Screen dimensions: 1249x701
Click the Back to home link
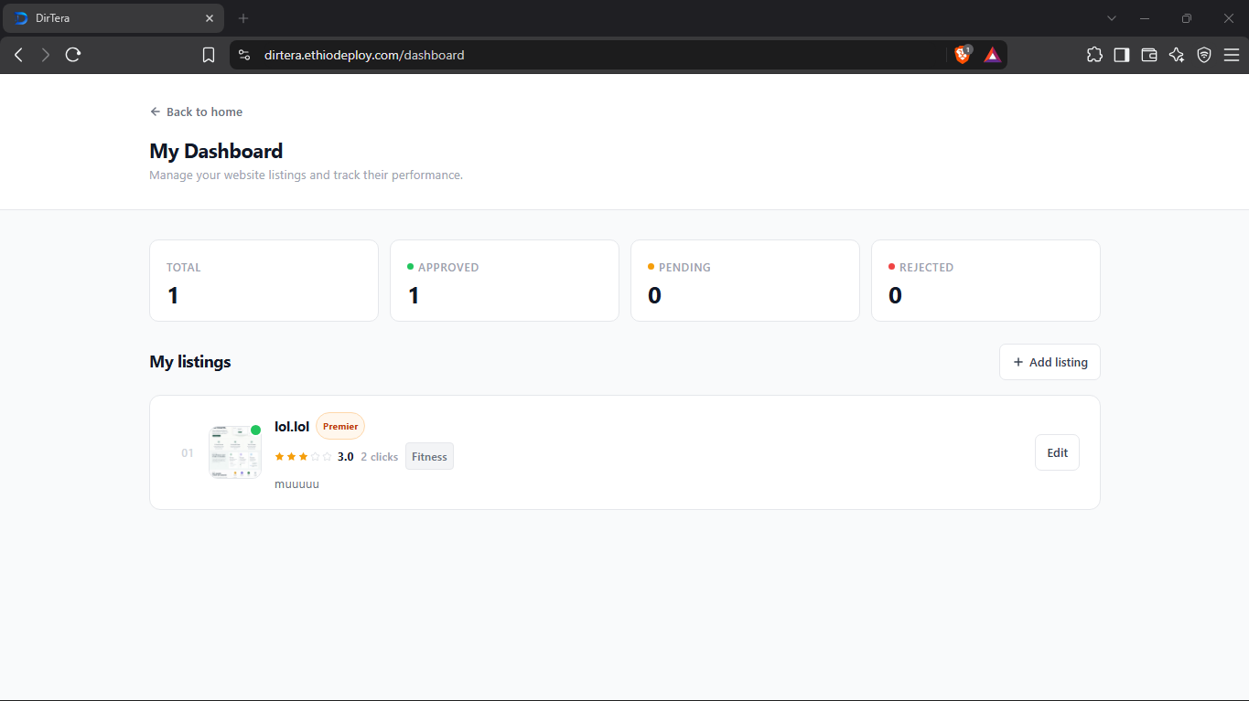(197, 112)
